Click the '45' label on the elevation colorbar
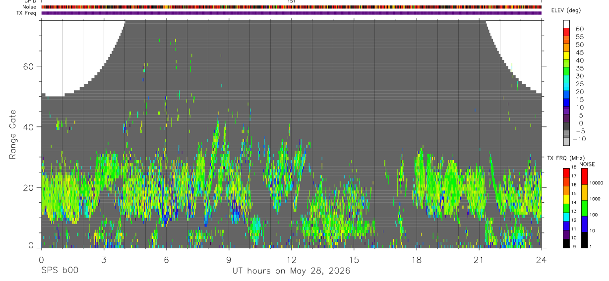The height and width of the screenshot is (281, 609). [579, 53]
